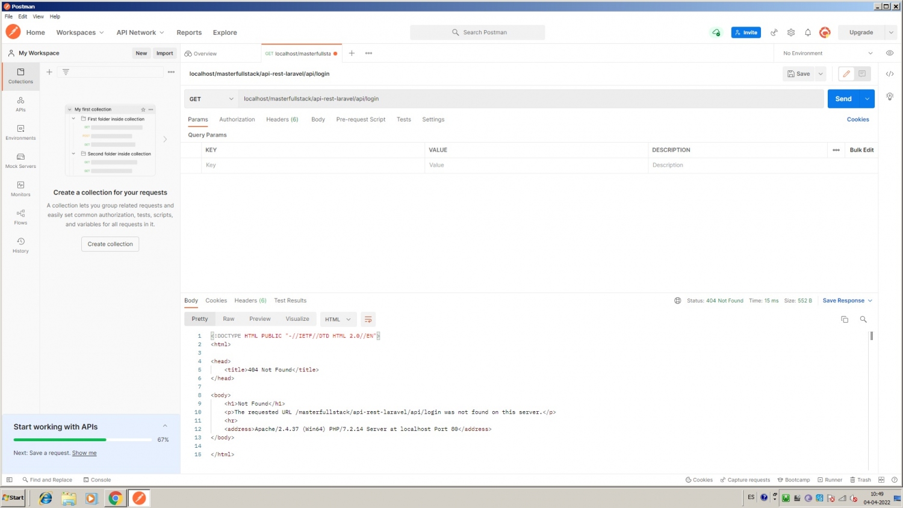Open Monitors in the sidebar
903x508 pixels.
click(20, 189)
